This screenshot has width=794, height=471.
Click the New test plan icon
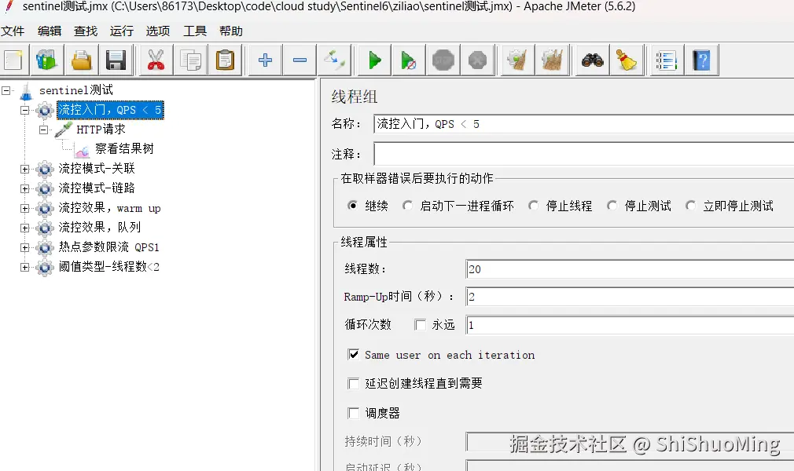13,60
